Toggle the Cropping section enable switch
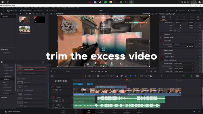 pos(162,34)
